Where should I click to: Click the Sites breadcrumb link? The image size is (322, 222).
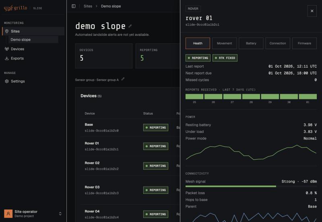click(88, 6)
